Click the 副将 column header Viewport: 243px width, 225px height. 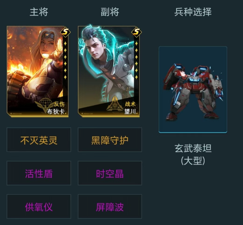pyautogui.click(x=110, y=12)
